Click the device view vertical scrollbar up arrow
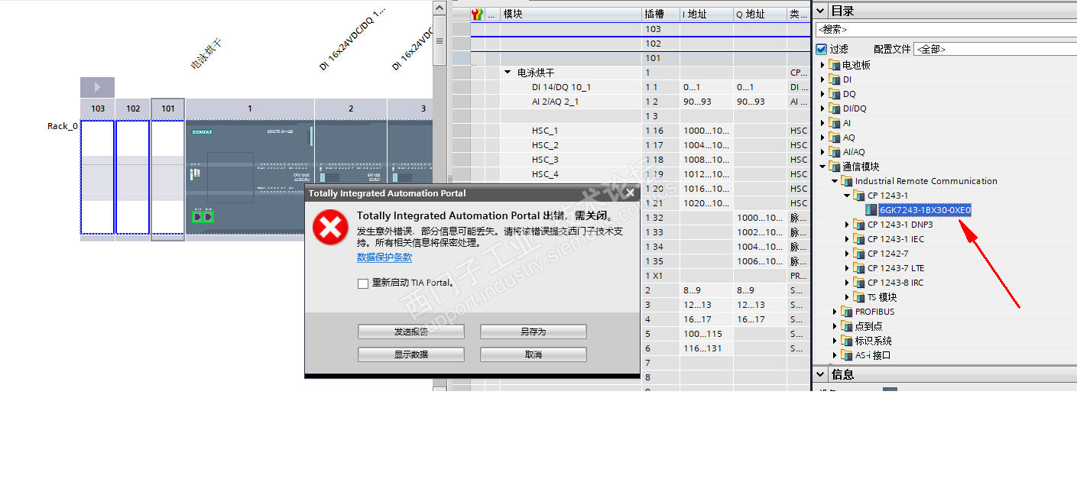 pyautogui.click(x=439, y=7)
